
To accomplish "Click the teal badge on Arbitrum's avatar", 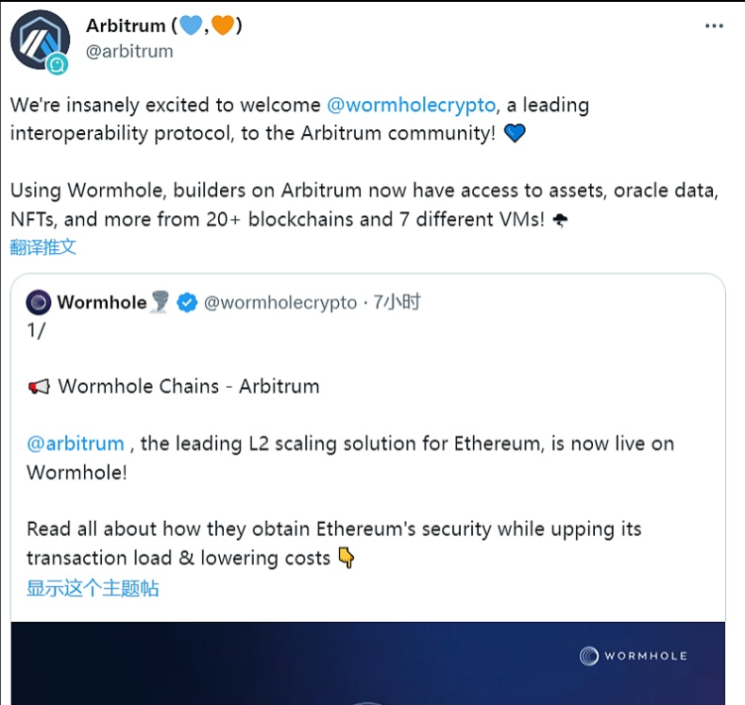I will click(x=58, y=63).
